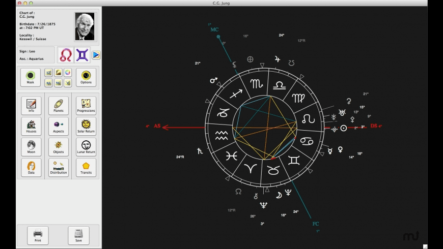The width and height of the screenshot is (443, 249).
Task: Click the 'Sign : Leo' text
Action: coord(27,51)
